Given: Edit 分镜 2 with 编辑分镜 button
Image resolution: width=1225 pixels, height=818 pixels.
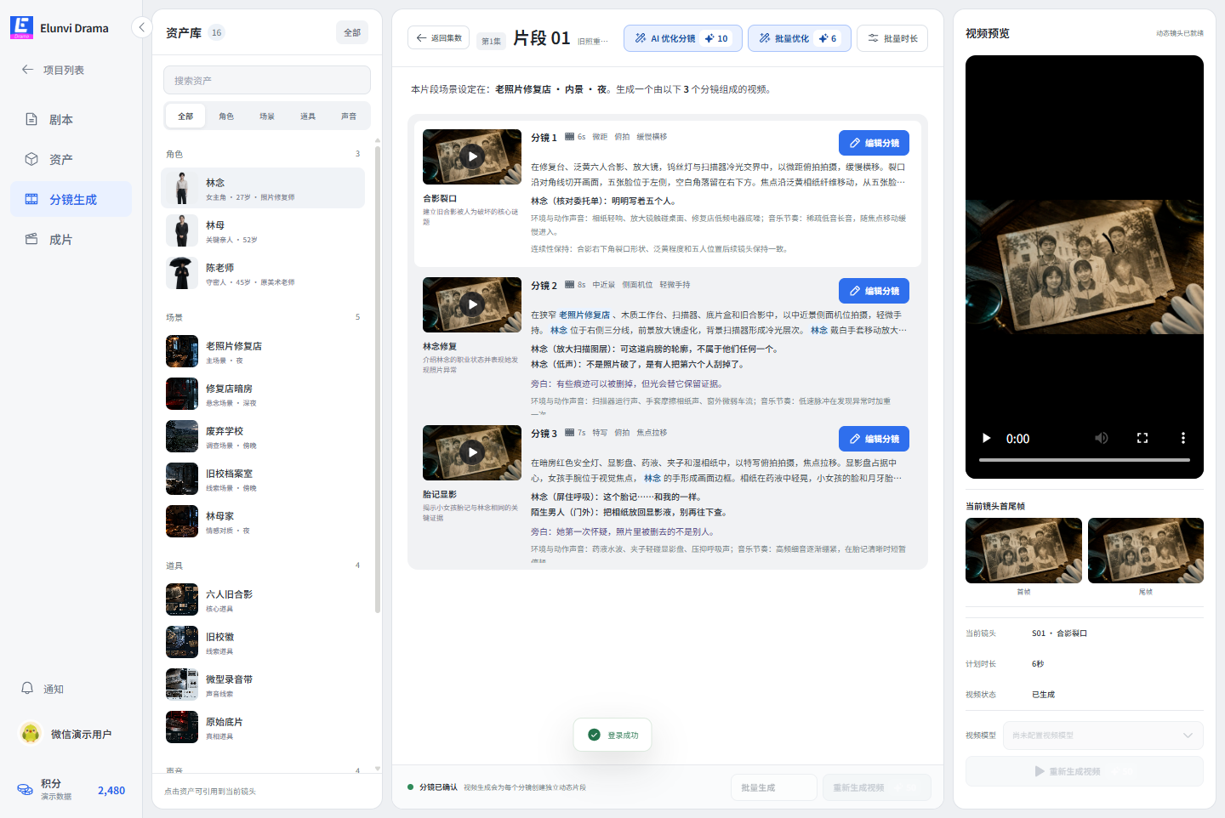Looking at the screenshot, I should [x=874, y=291].
